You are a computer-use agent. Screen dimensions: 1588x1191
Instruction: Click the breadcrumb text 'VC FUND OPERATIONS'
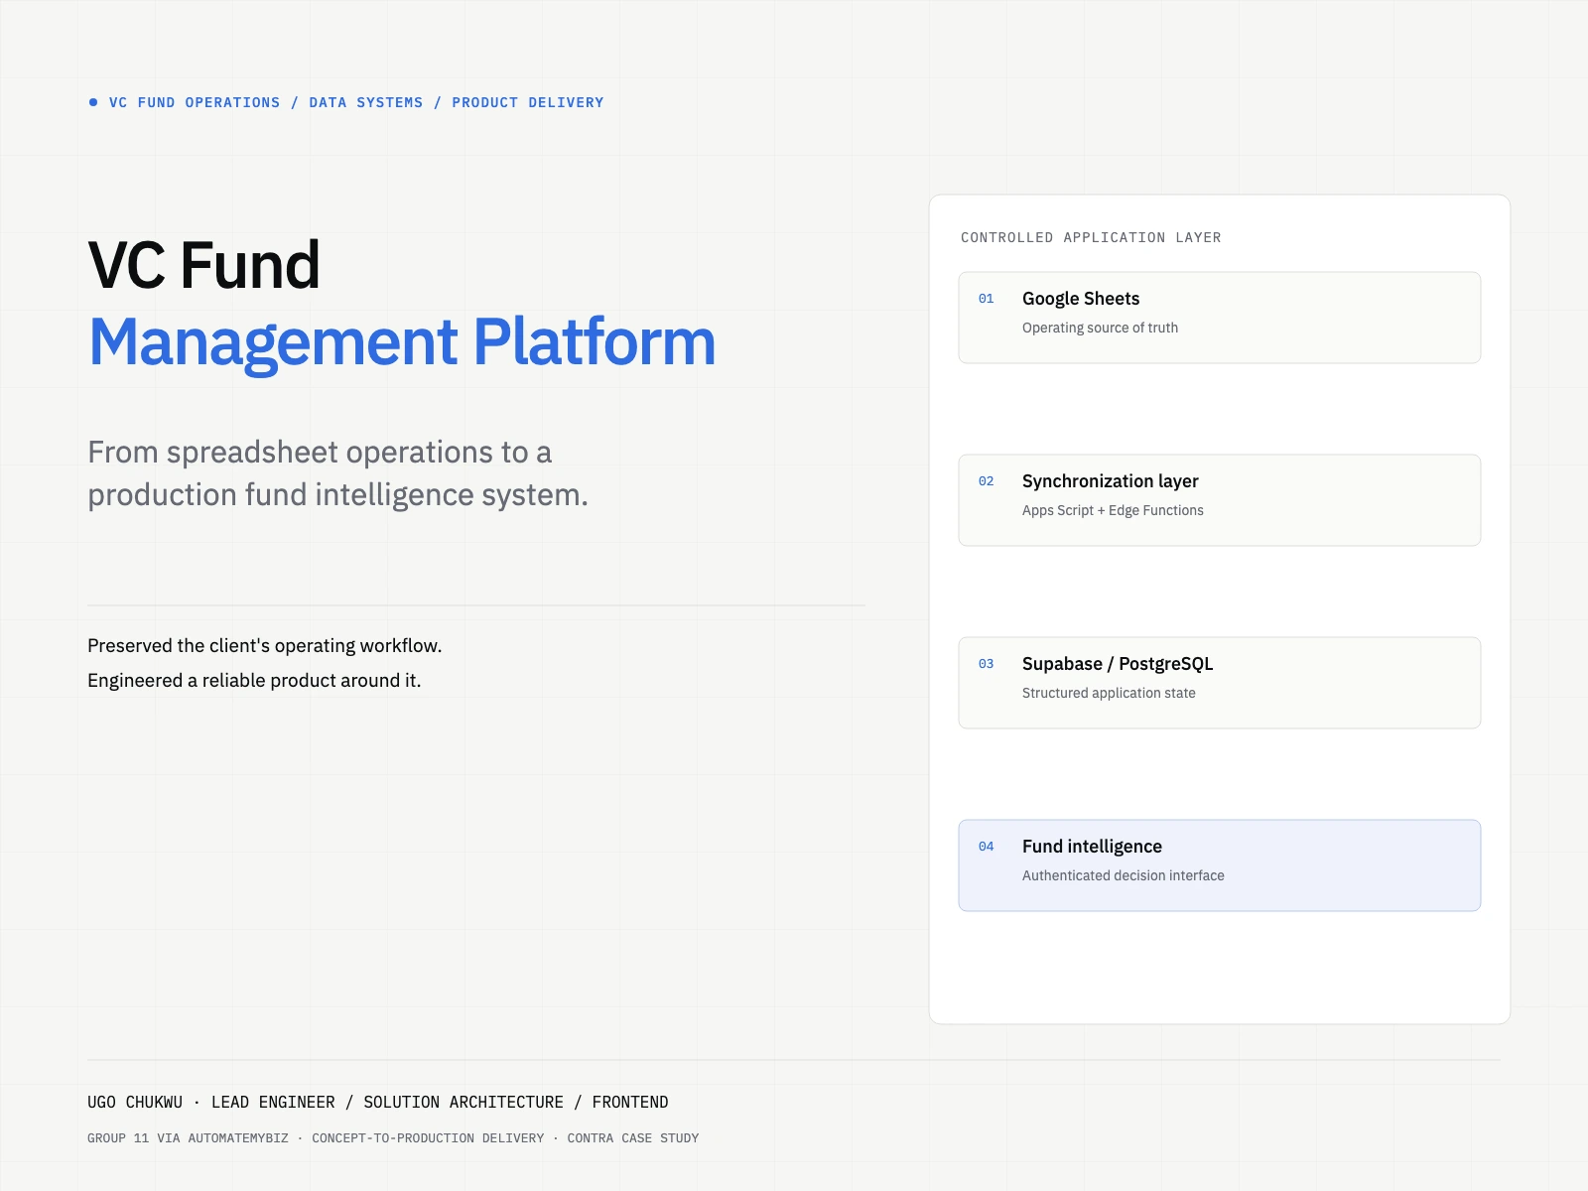195,102
